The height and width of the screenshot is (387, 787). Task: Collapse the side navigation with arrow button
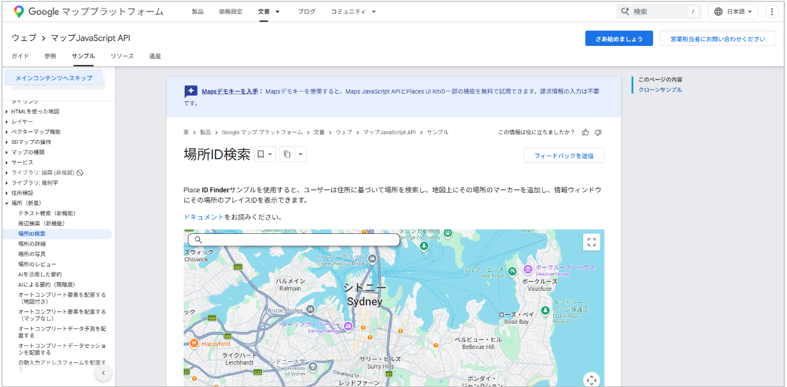click(x=103, y=372)
